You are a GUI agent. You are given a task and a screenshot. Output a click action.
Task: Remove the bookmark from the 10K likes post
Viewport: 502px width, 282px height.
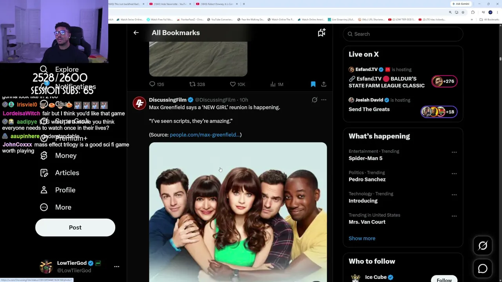tap(313, 84)
